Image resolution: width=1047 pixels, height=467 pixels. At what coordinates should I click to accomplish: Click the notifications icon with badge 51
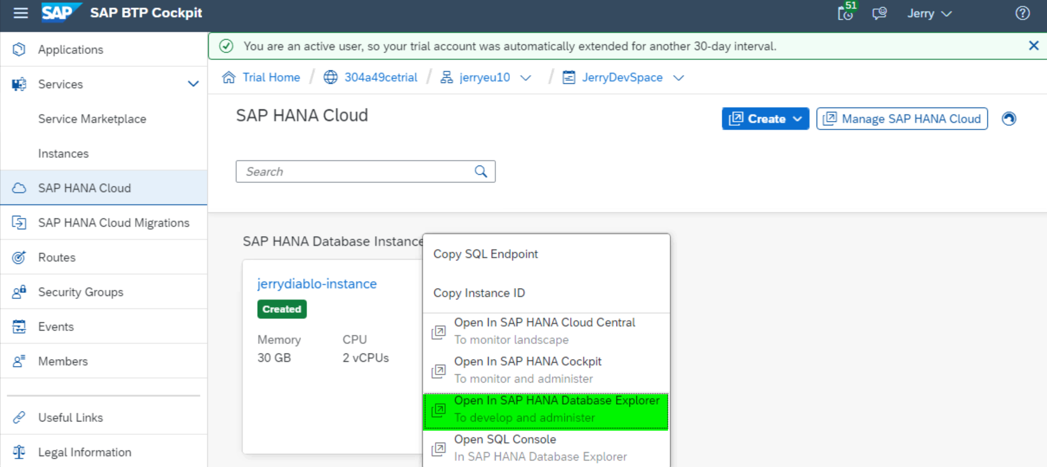point(846,13)
